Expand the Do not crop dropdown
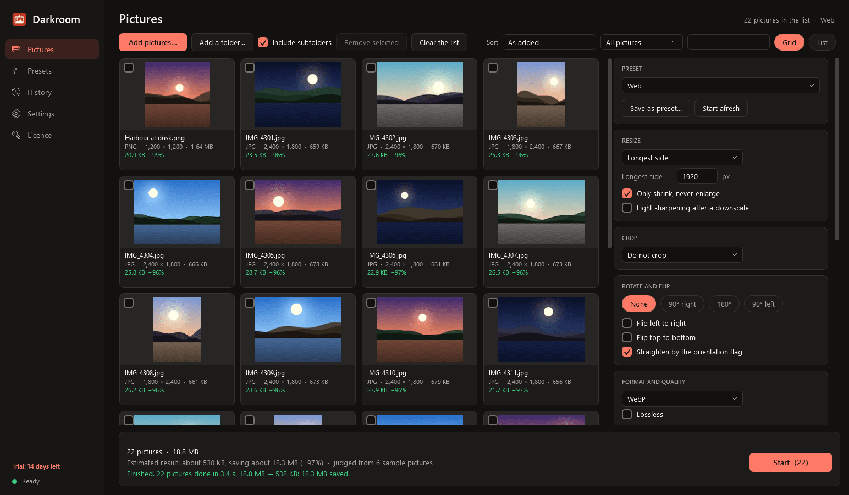The image size is (849, 495). tap(682, 255)
